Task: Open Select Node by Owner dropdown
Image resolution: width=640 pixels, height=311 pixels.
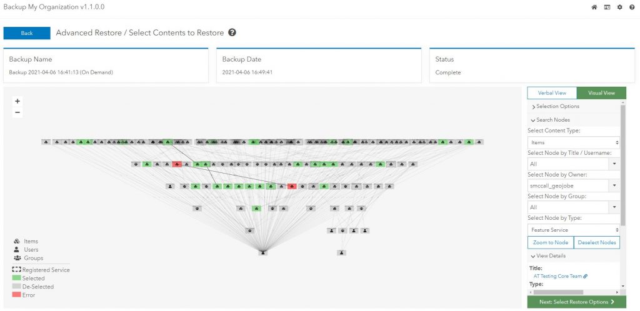Action: pos(573,186)
